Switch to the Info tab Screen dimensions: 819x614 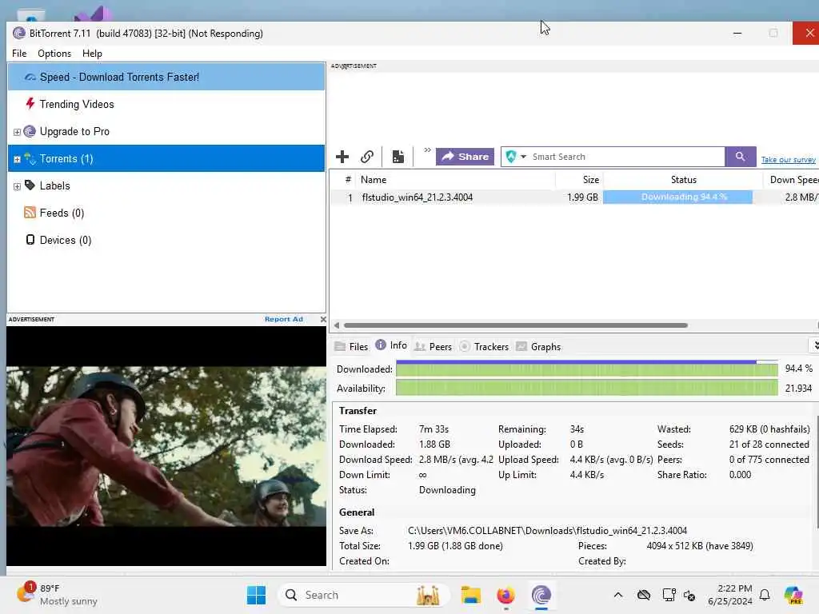point(391,345)
